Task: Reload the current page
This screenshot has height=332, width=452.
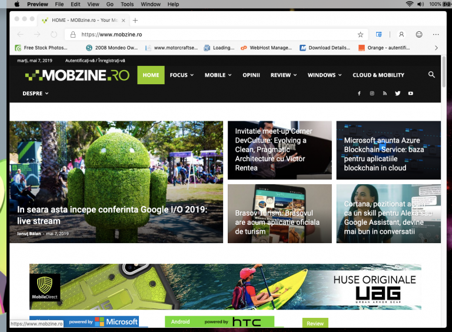Action: (54, 34)
